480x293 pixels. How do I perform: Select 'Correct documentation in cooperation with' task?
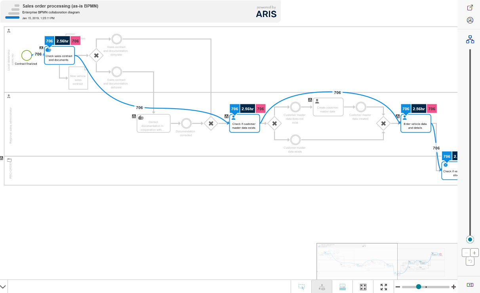pyautogui.click(x=153, y=123)
